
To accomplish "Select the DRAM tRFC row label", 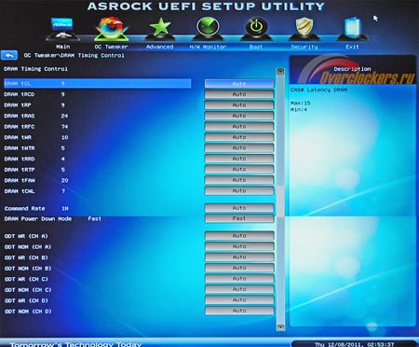I will tap(20, 127).
